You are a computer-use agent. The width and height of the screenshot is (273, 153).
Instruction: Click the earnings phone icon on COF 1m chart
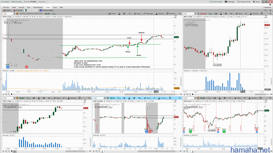tap(26, 67)
